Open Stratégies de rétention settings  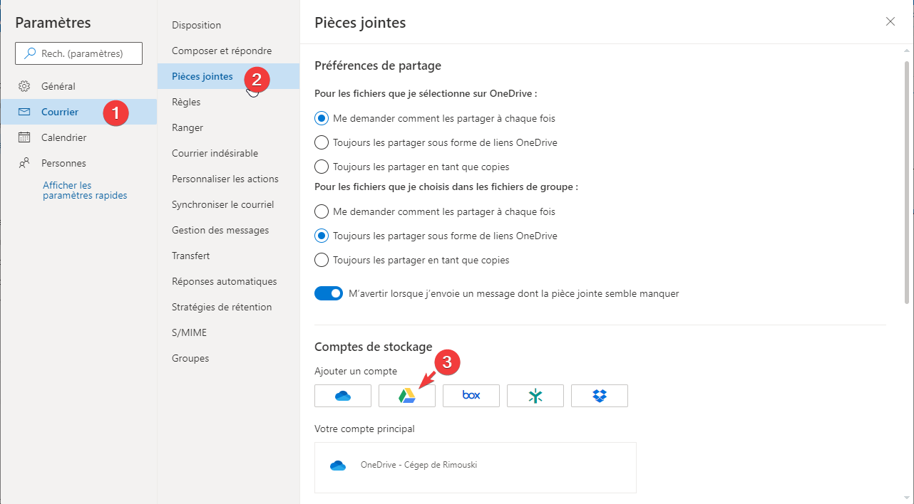(x=228, y=307)
